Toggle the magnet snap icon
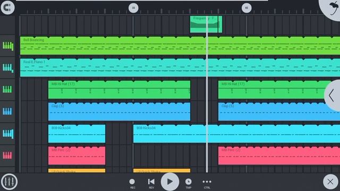The width and height of the screenshot is (340, 191). [7, 7]
